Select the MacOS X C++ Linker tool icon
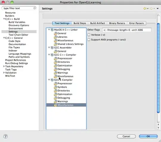161x142 pixels. (52, 30)
